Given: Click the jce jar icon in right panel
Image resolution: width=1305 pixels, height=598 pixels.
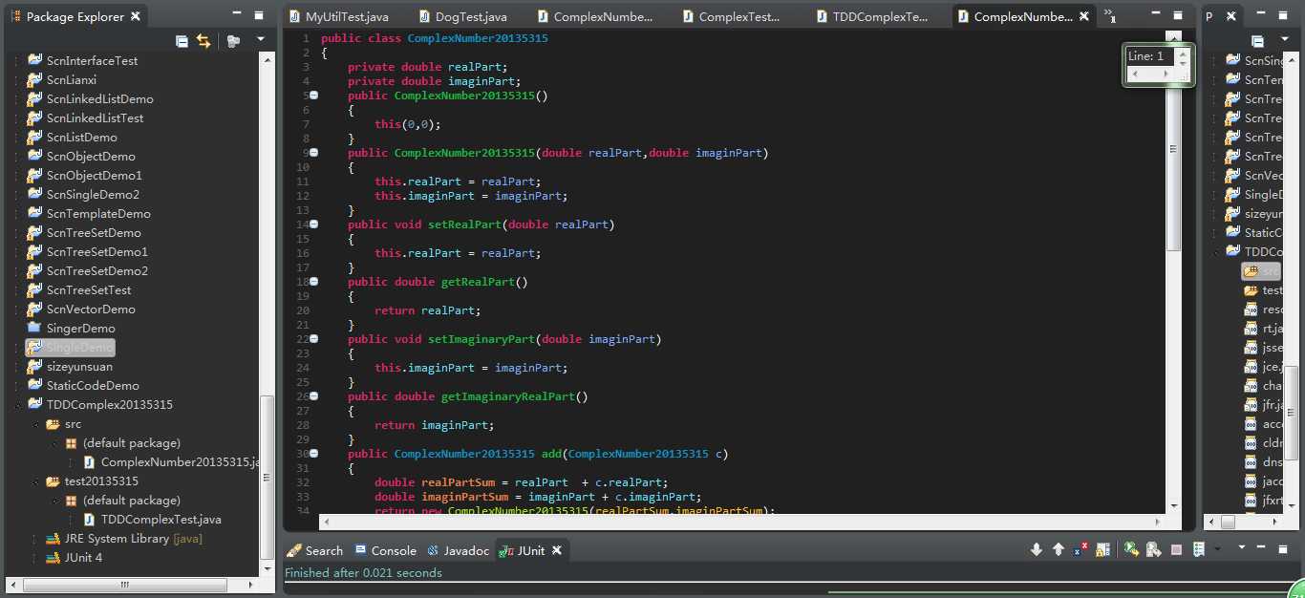Looking at the screenshot, I should coord(1252,366).
